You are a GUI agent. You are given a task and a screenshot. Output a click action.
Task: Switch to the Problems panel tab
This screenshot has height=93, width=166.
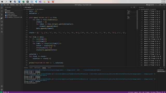[26, 68]
